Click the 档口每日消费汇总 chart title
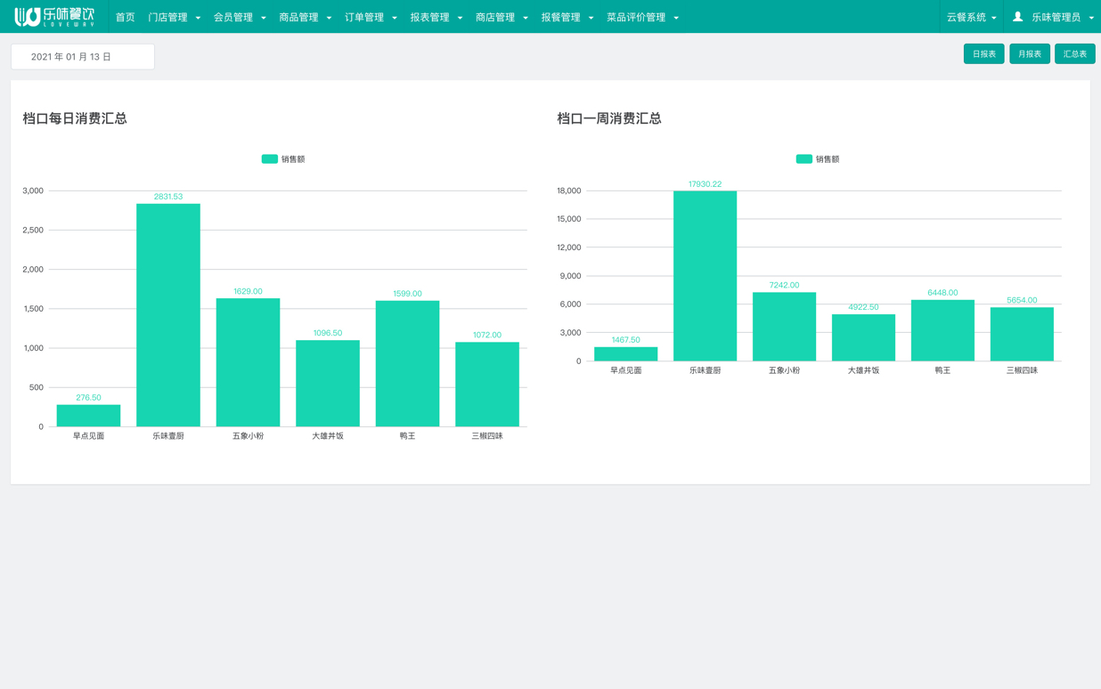1101x689 pixels. 75,118
